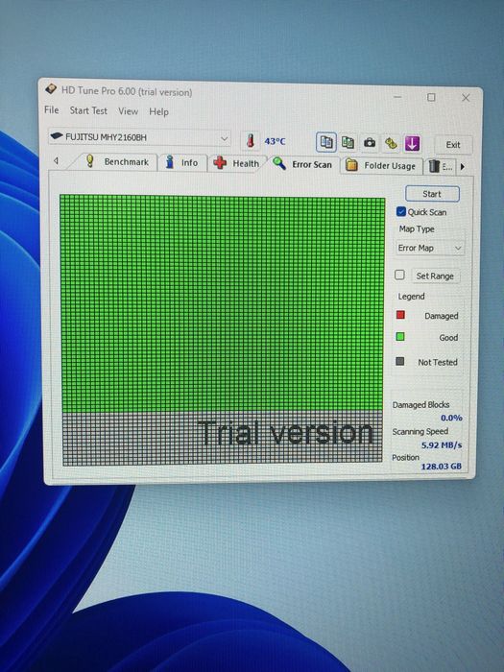The height and width of the screenshot is (672, 504).
Task: Click the thermometer temperature icon
Action: (x=251, y=140)
